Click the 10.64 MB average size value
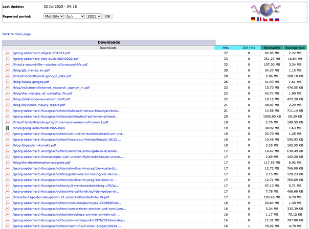Image resolution: width=309 pixels, height=229 pixels. coord(295,59)
